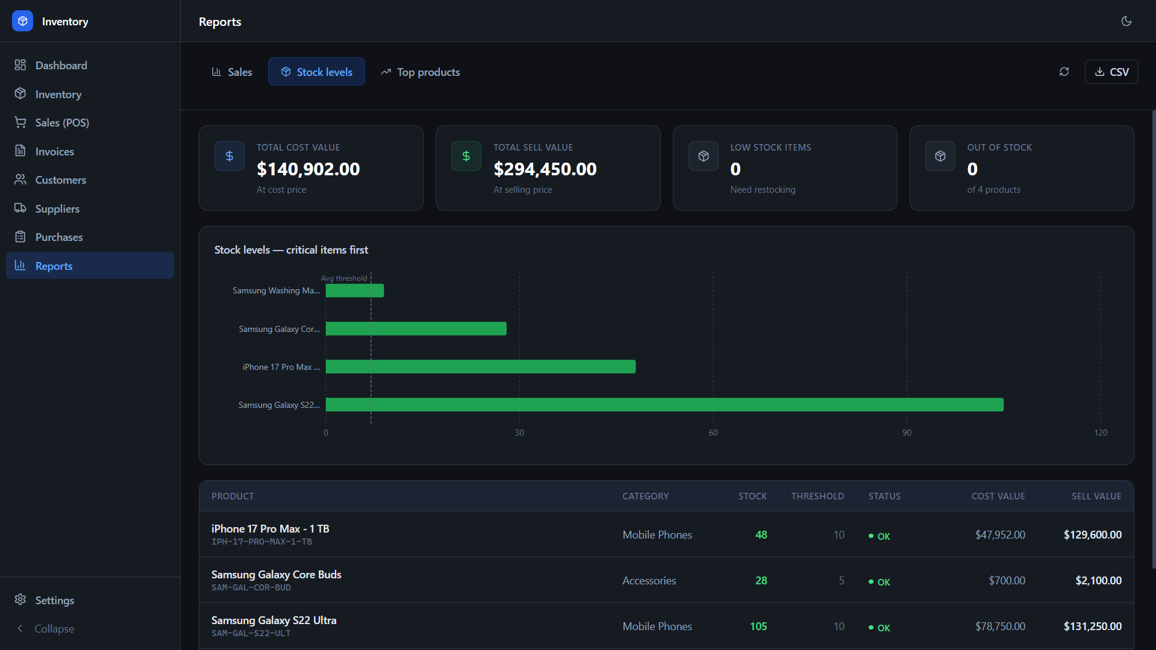Screen dimensions: 1156x650
Task: Click SKU SAM-GAL-COR-BUD
Action: click(251, 588)
